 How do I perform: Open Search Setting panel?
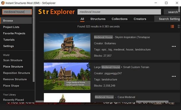click(x=167, y=19)
